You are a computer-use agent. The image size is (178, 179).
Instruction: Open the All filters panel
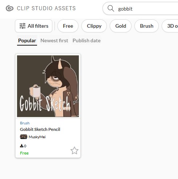pos(34,26)
